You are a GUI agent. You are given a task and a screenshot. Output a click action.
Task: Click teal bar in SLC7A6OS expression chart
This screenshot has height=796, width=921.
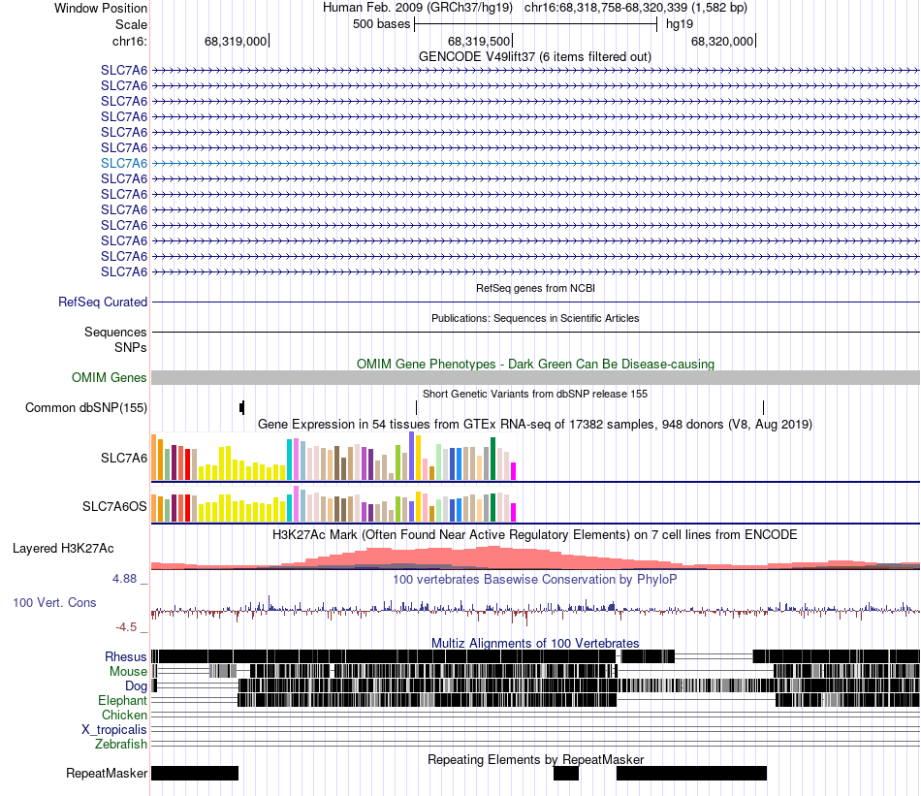290,508
